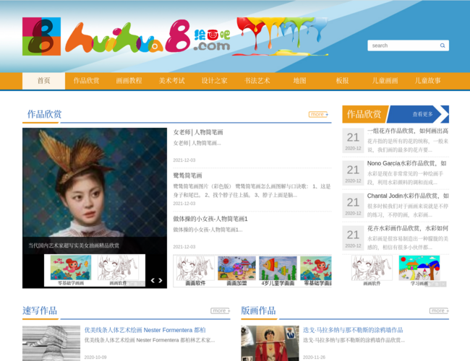This screenshot has width=470, height=361.
Task: Show next slide with right arrow
Action: [161, 280]
